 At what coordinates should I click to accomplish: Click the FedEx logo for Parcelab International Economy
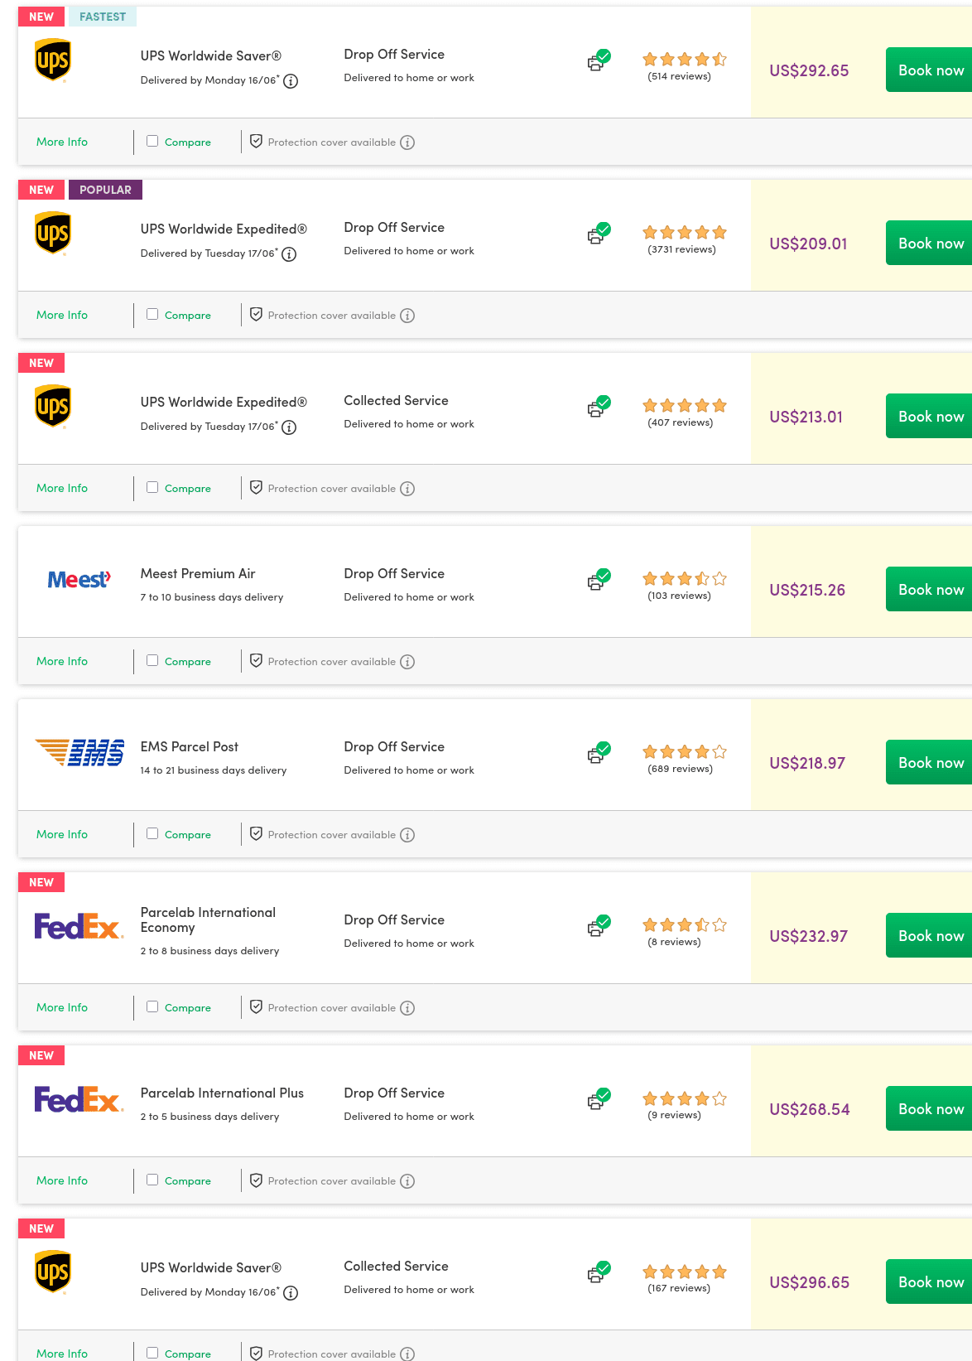(79, 927)
